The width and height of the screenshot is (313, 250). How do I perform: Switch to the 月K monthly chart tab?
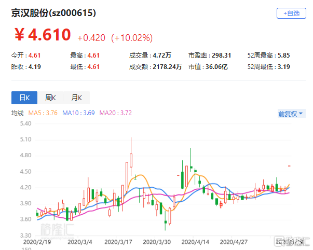pyautogui.click(x=77, y=98)
